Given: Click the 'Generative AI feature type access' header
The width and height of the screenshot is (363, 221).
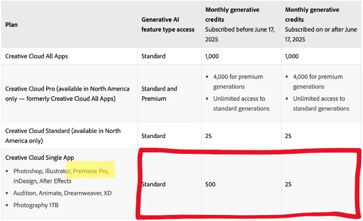Looking at the screenshot, I should (168, 24).
